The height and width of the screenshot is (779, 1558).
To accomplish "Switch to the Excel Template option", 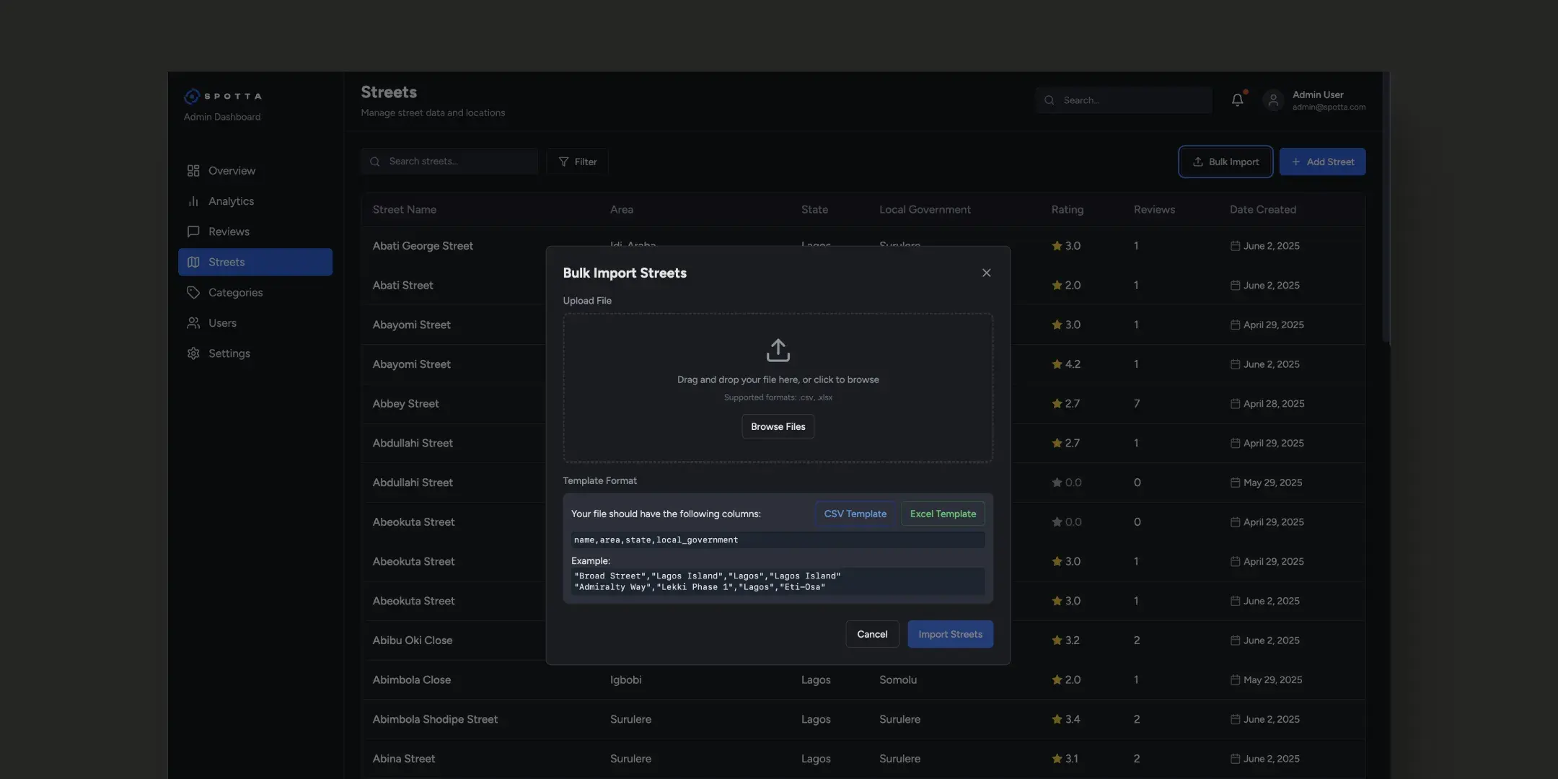I will point(943,513).
